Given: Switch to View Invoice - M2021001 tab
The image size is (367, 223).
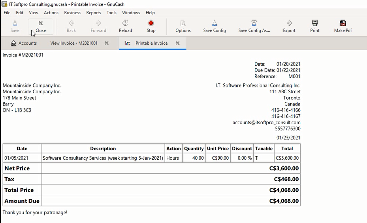Looking at the screenshot, I should pos(74,43).
